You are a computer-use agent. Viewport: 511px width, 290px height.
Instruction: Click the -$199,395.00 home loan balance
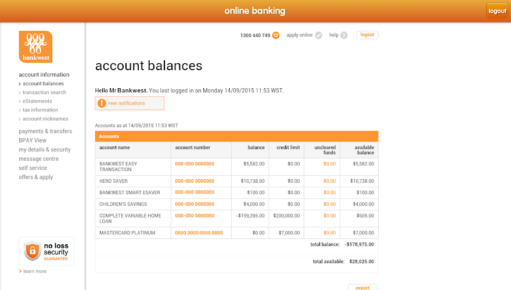point(250,215)
